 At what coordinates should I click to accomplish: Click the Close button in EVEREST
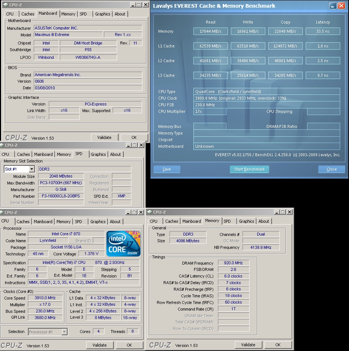tap(331, 169)
